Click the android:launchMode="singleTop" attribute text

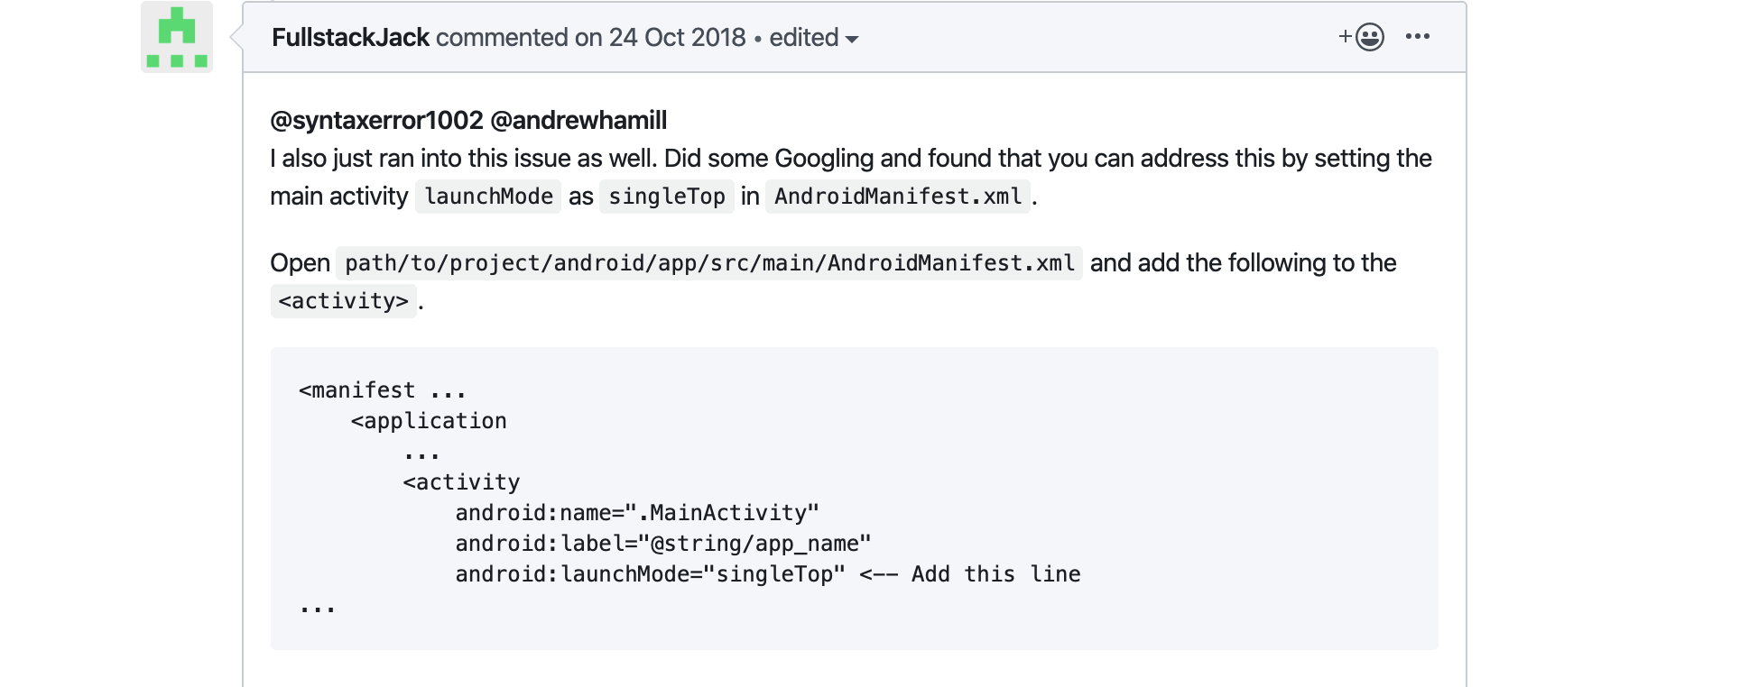(x=650, y=574)
